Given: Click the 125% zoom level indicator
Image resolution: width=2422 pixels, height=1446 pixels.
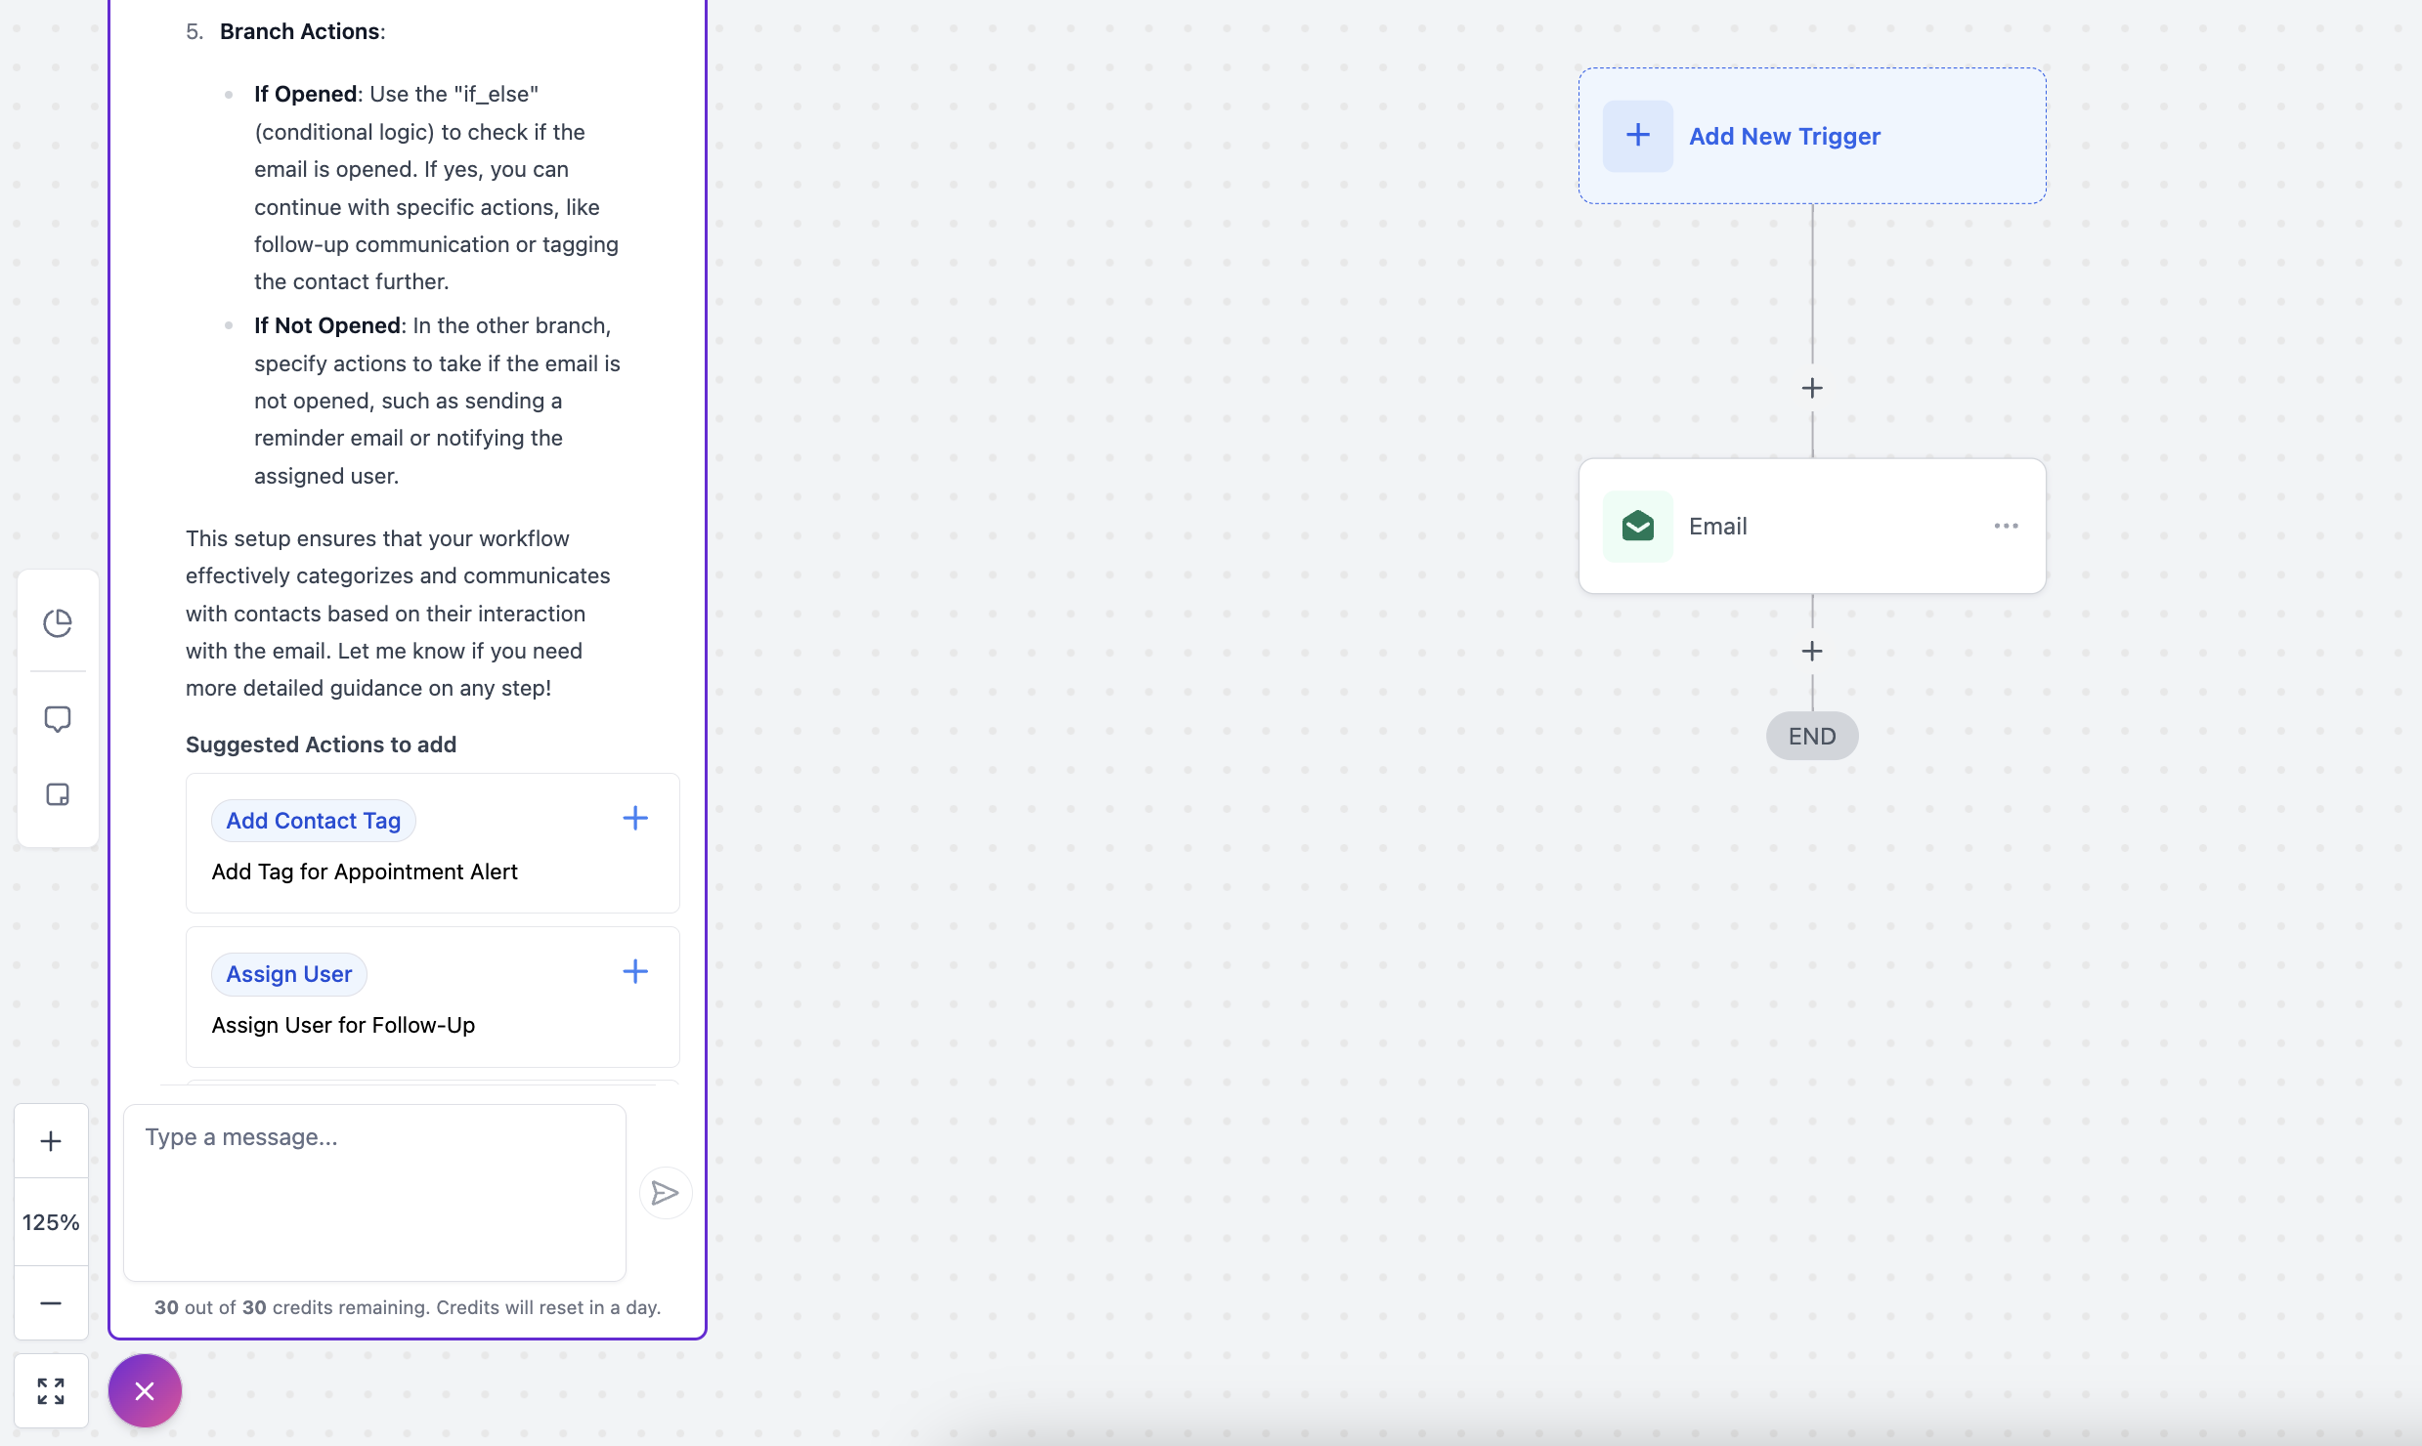Looking at the screenshot, I should 51,1222.
